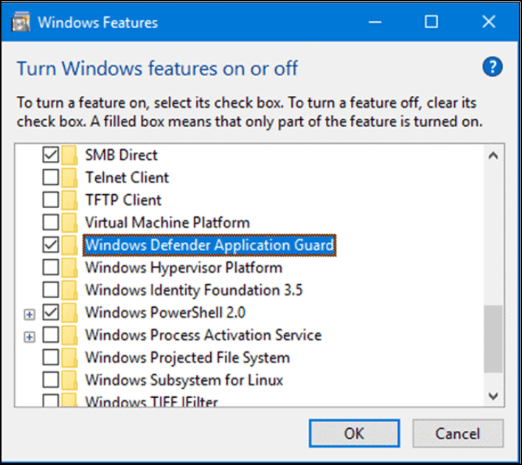Click folder icon beside Windows Subsystem for Linux
522x465 pixels.
(x=70, y=381)
